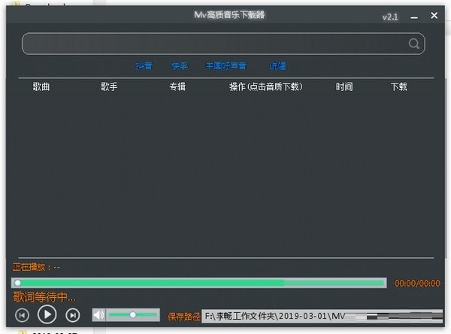Click the 歌词等待中 lyrics text
The width and height of the screenshot is (451, 334).
pyautogui.click(x=44, y=297)
